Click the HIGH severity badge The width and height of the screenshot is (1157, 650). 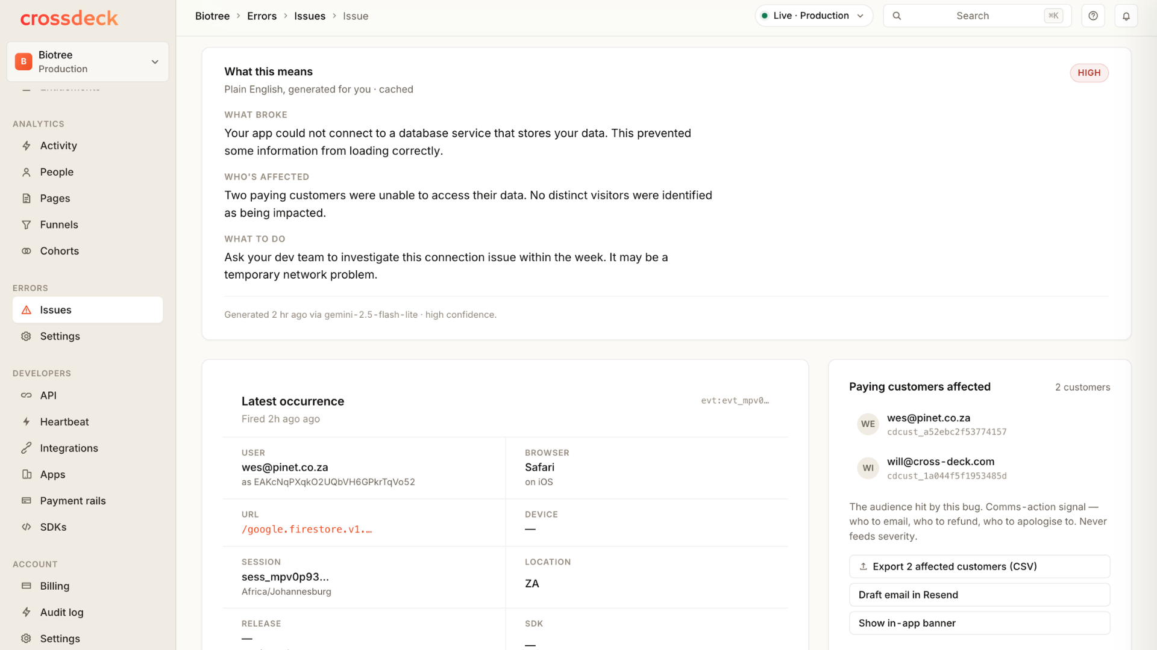(1089, 73)
